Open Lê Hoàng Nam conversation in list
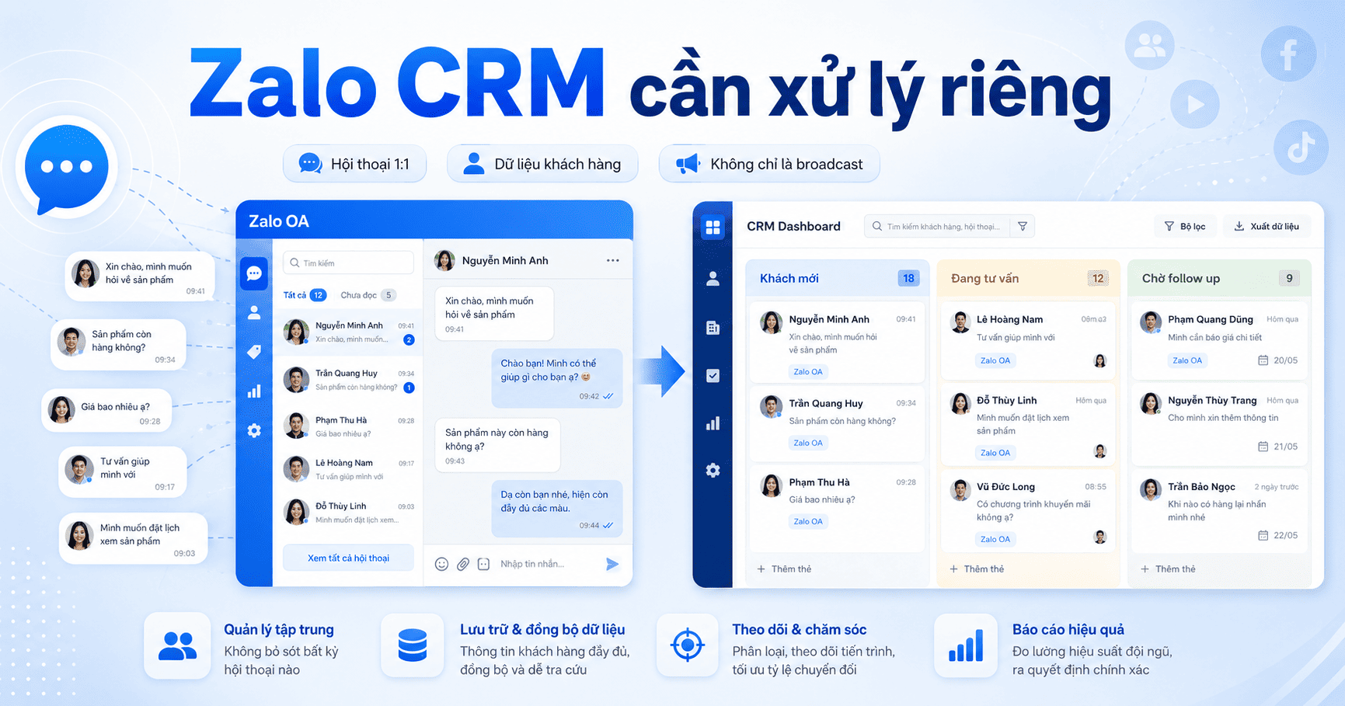The height and width of the screenshot is (706, 1345). coord(348,469)
